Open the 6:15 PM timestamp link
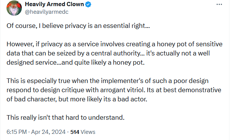Image resolution: width=231 pixels, height=140 pixels. click(x=17, y=132)
